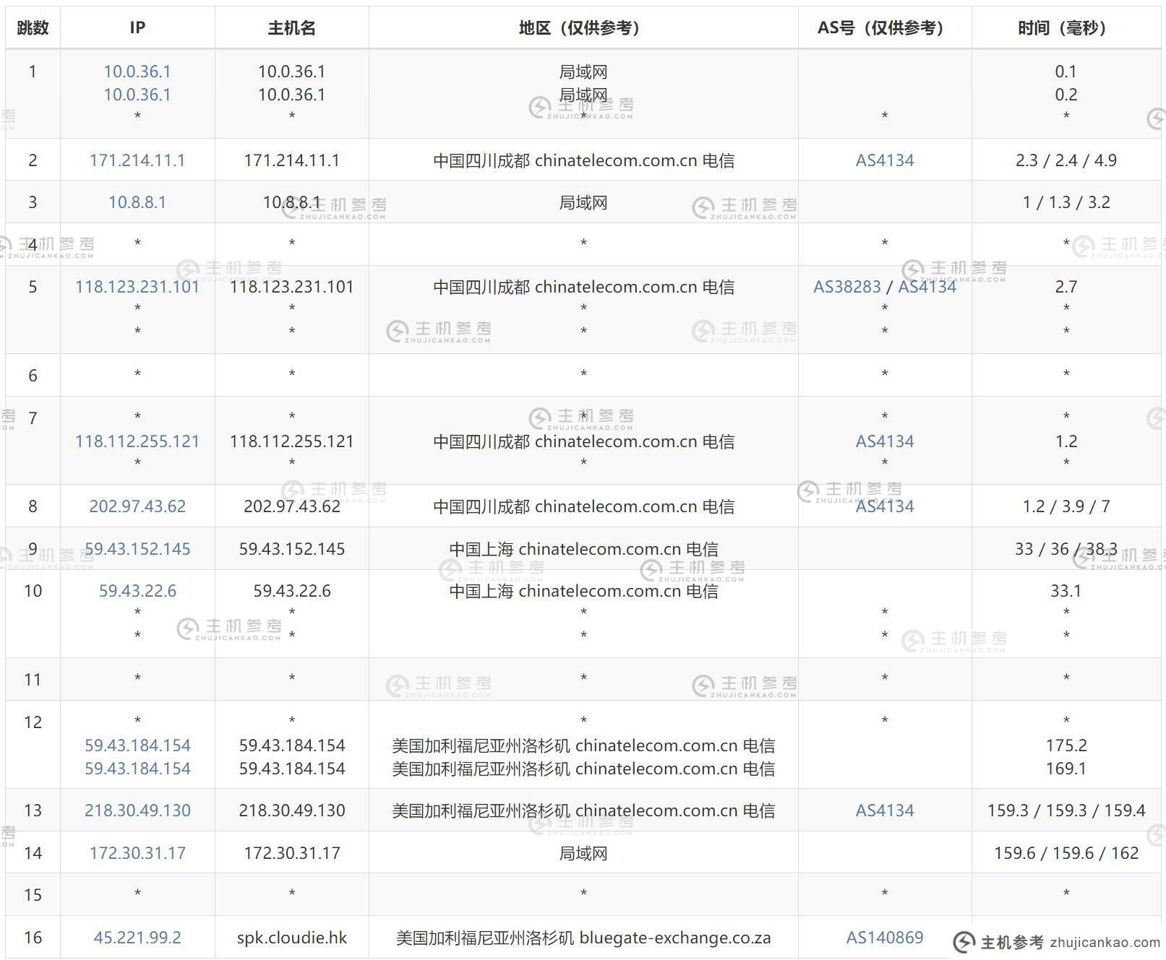1166x960 pixels.
Task: Click the AS号（仅供参考）column header
Action: pos(885,28)
